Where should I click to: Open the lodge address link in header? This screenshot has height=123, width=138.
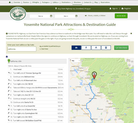[74, 9]
